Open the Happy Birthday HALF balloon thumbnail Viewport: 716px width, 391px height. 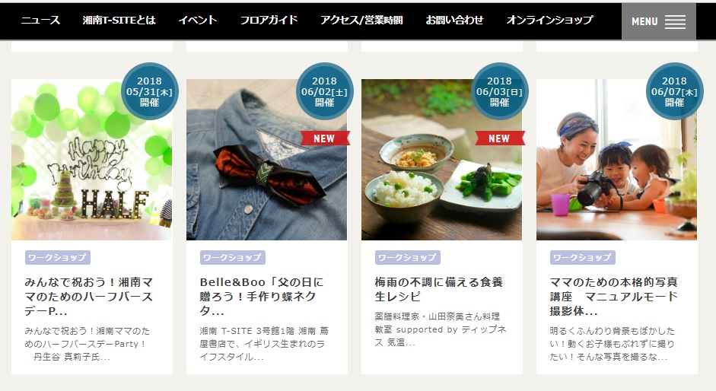point(92,160)
